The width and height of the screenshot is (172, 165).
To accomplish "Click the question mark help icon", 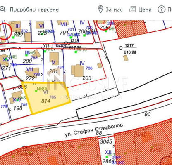I will click(161, 9).
